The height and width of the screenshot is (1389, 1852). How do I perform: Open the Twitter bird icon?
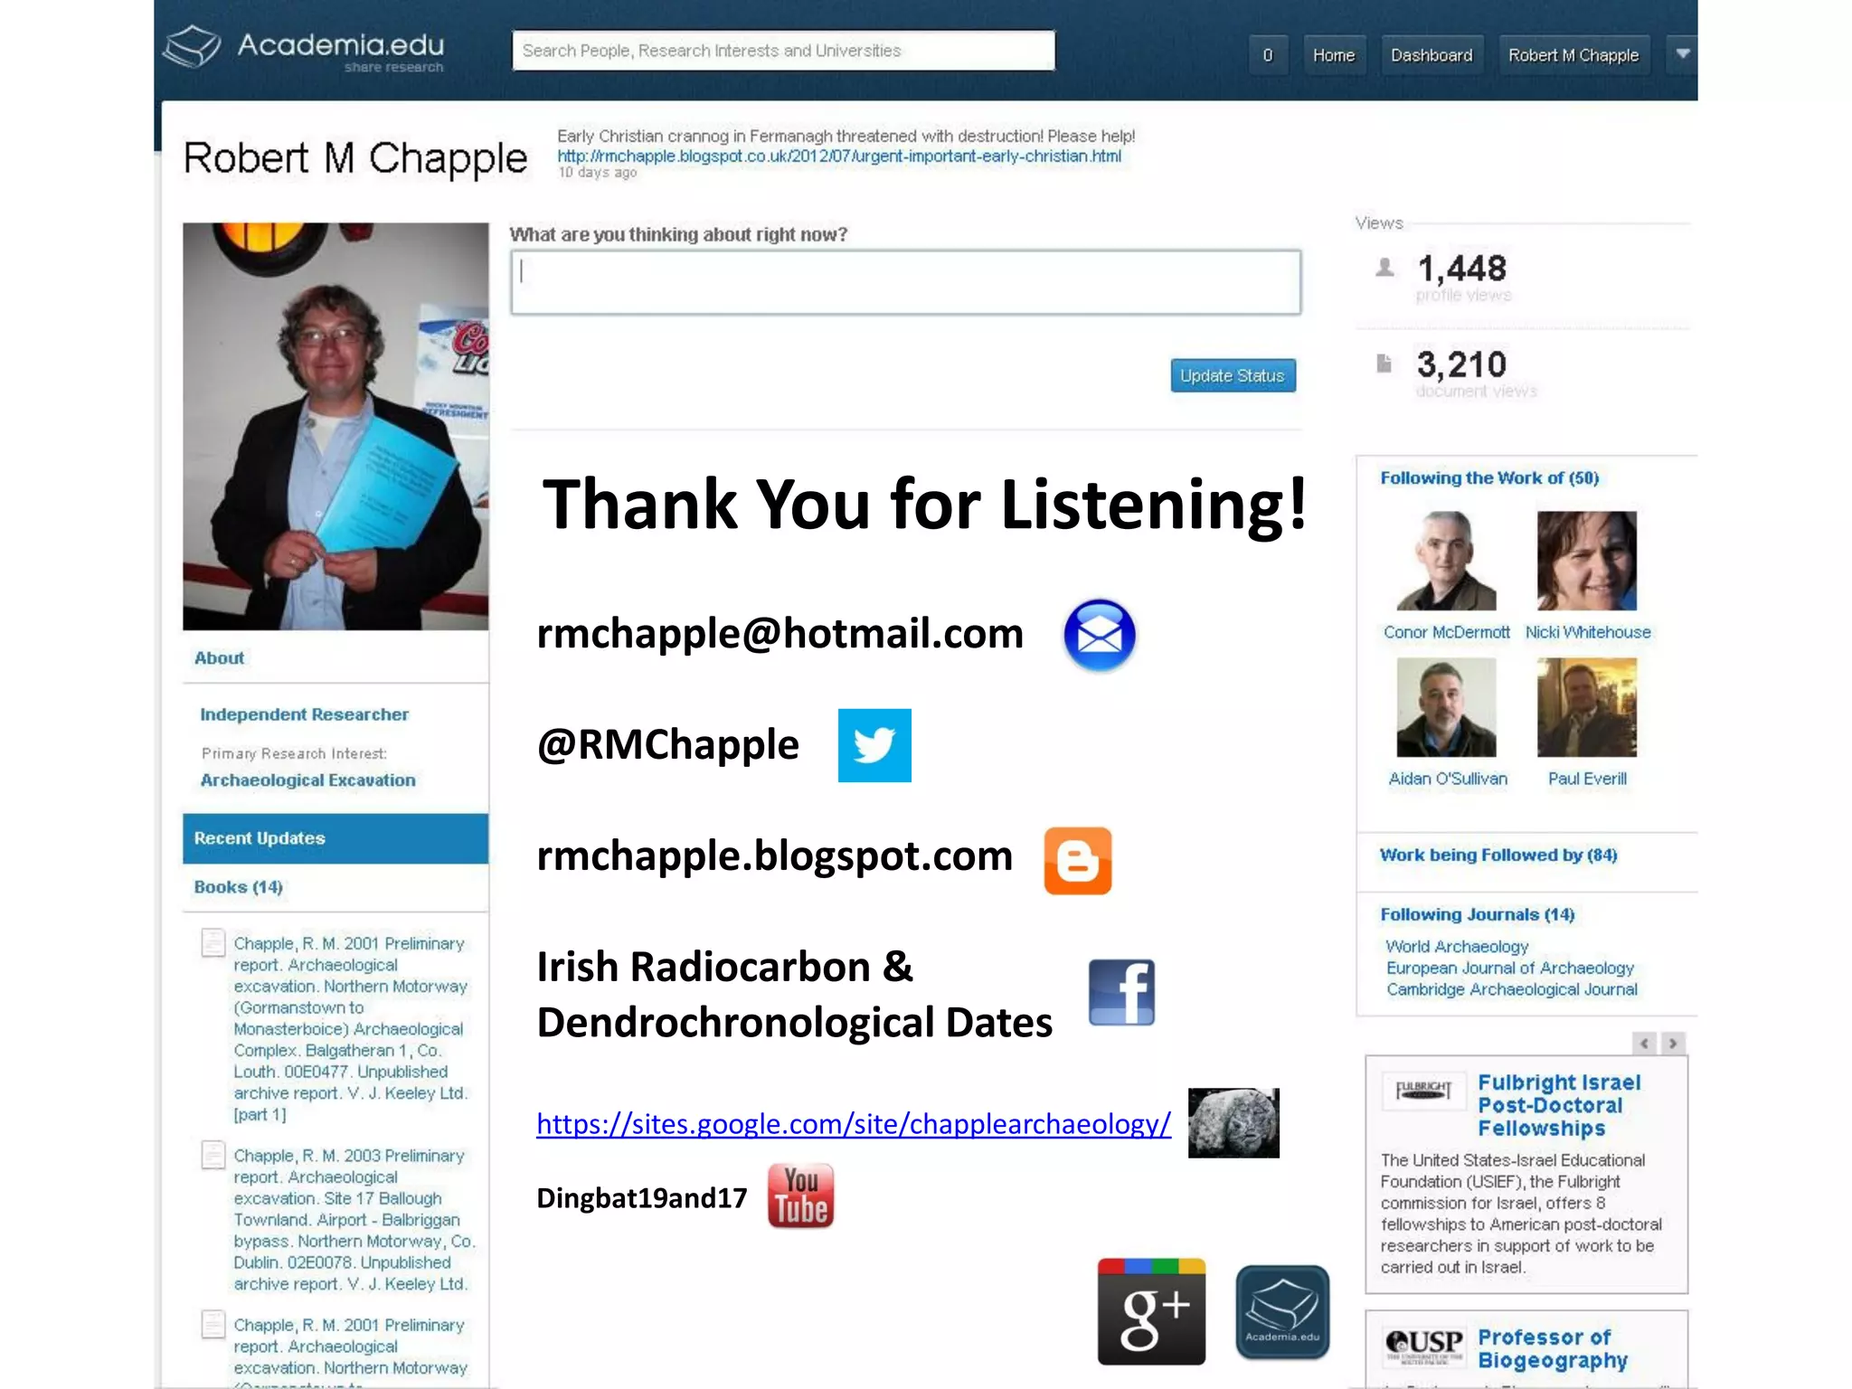pyautogui.click(x=874, y=745)
